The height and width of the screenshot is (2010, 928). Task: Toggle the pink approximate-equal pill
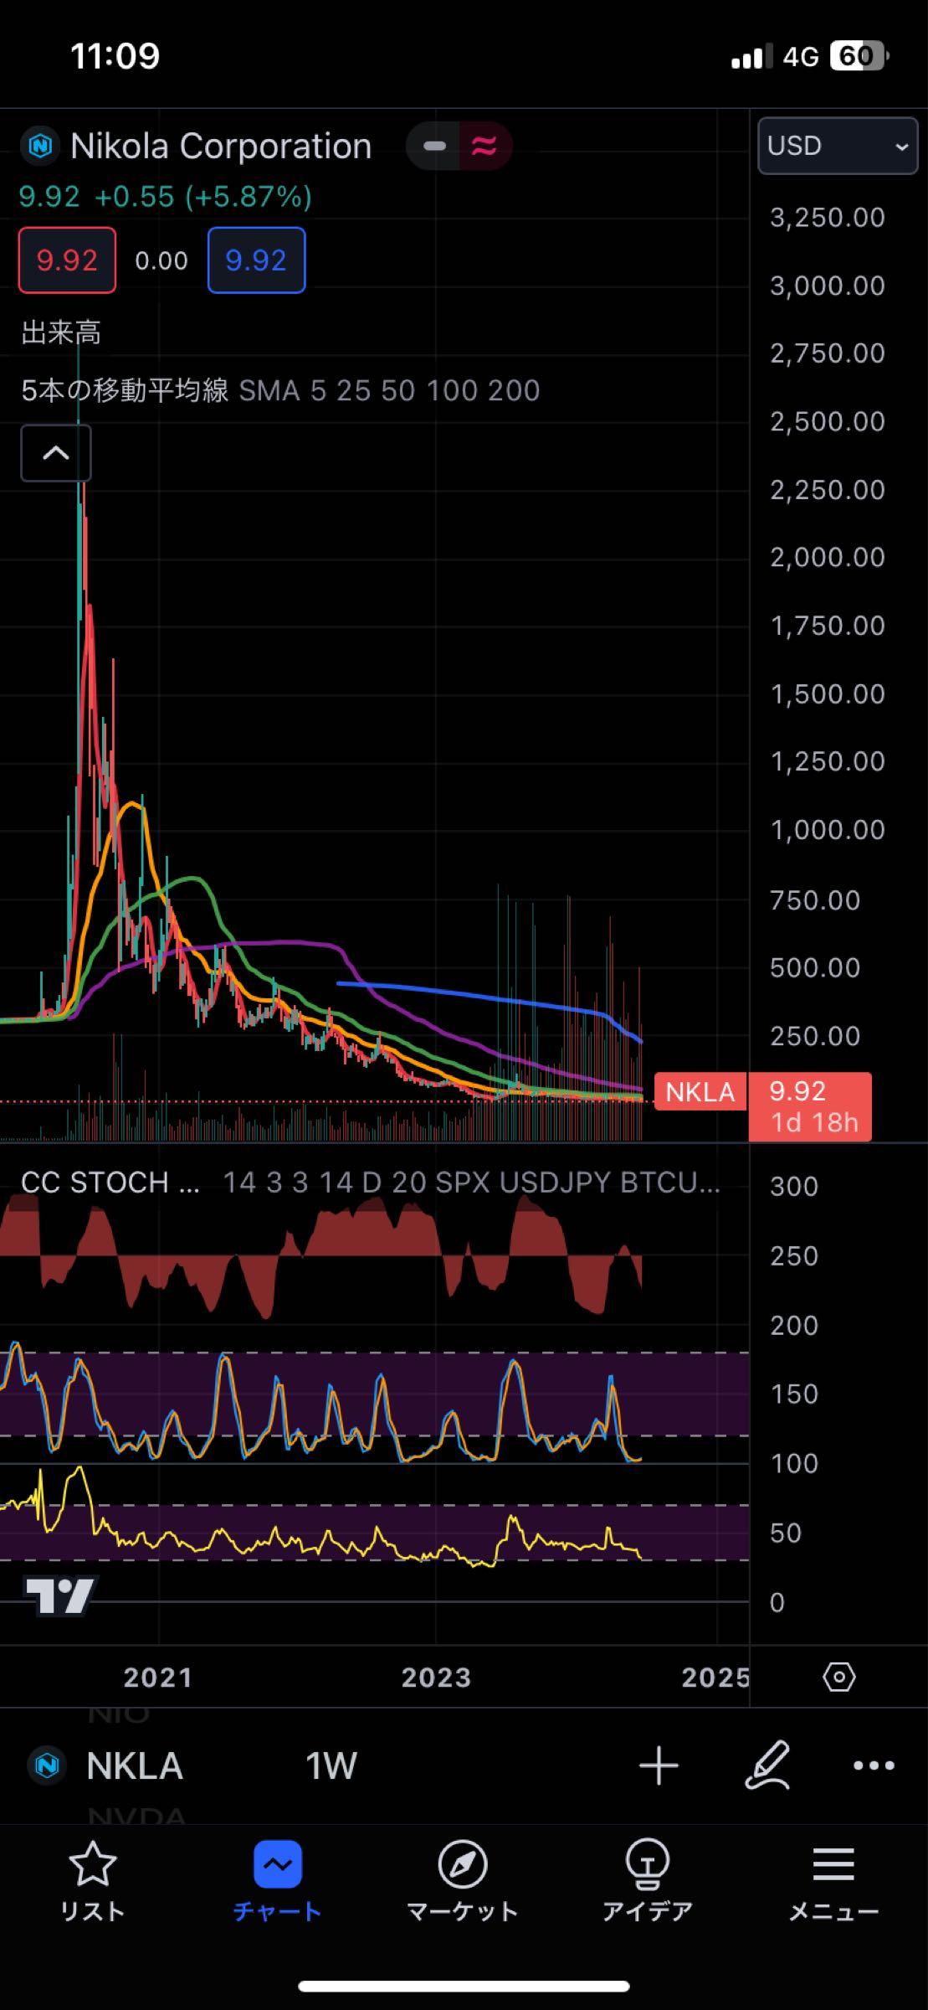tap(485, 147)
